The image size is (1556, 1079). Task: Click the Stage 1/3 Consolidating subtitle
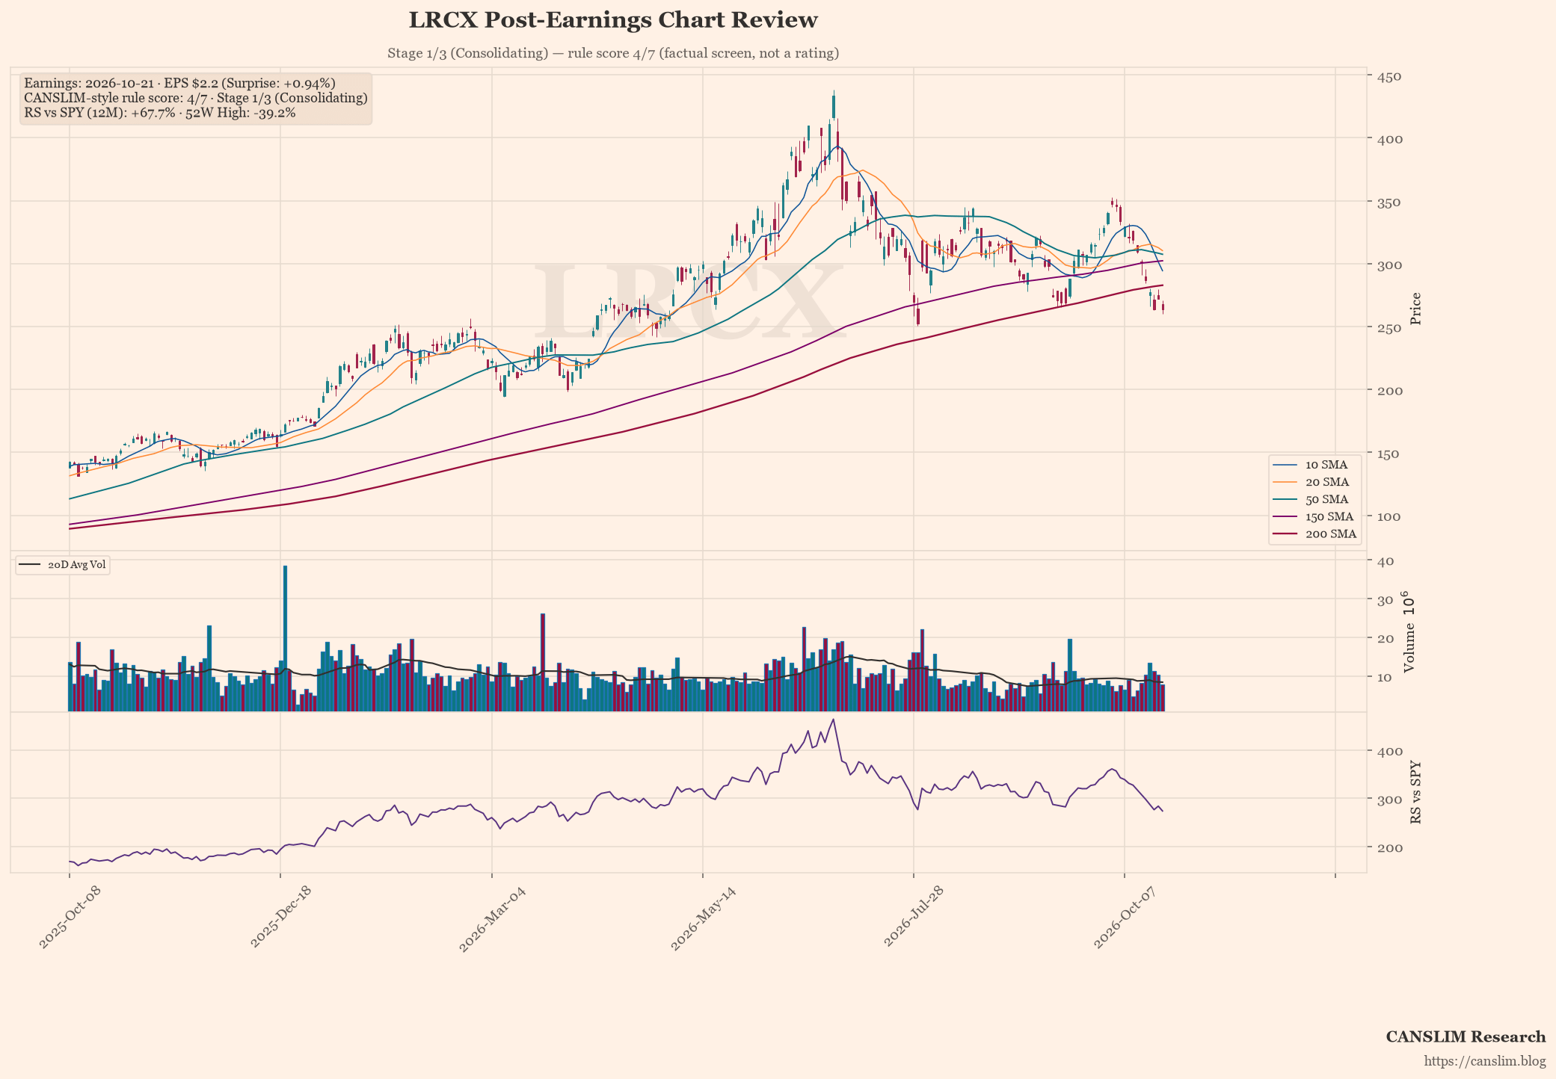[613, 53]
